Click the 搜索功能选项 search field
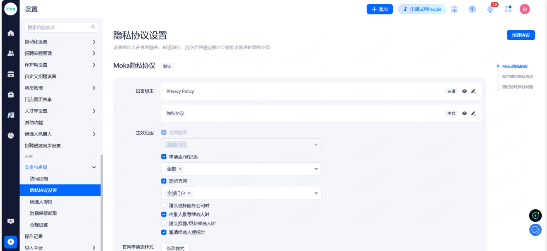547x251 pixels. point(58,27)
